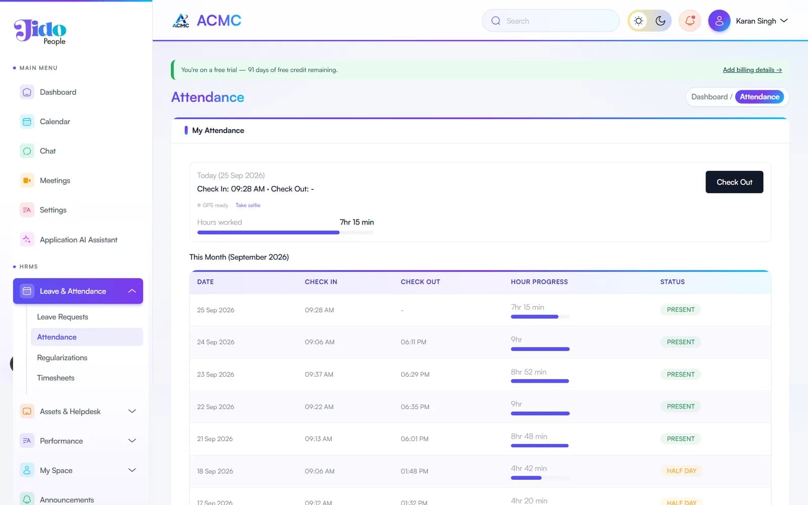Select Attendance submenu item in sidebar

[87, 337]
